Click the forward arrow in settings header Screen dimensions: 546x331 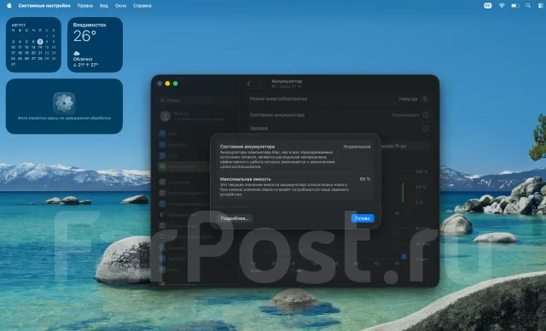click(x=260, y=84)
